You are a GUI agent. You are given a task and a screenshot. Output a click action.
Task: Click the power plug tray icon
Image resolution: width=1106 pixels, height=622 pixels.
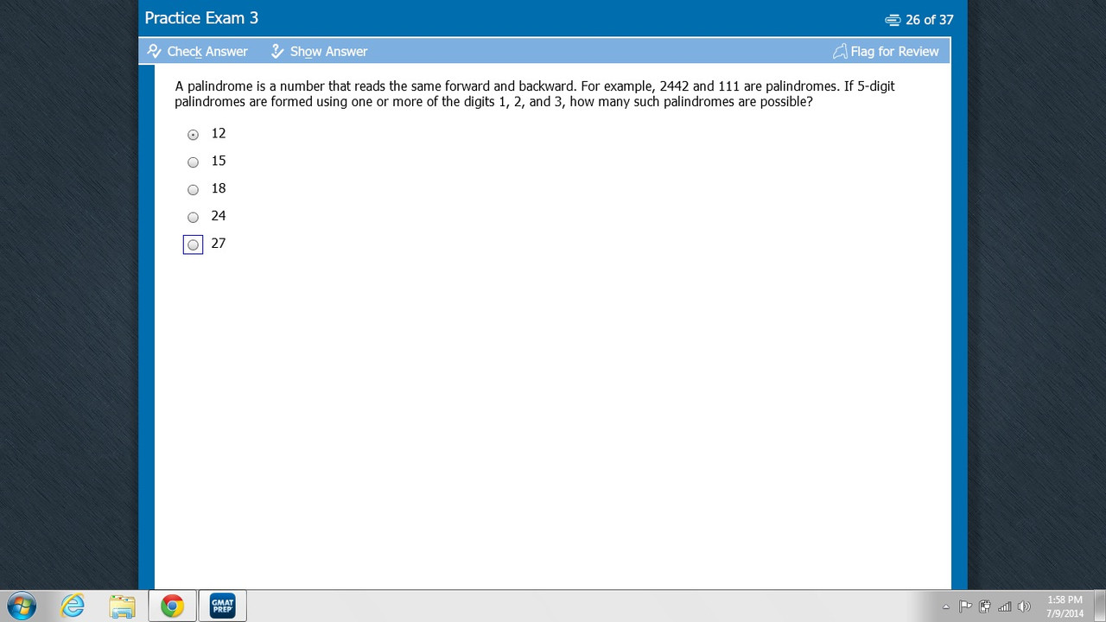pyautogui.click(x=984, y=606)
